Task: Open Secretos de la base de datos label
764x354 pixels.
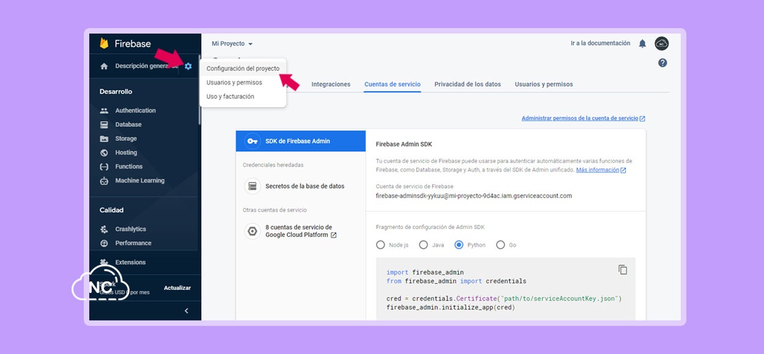Action: (x=305, y=186)
